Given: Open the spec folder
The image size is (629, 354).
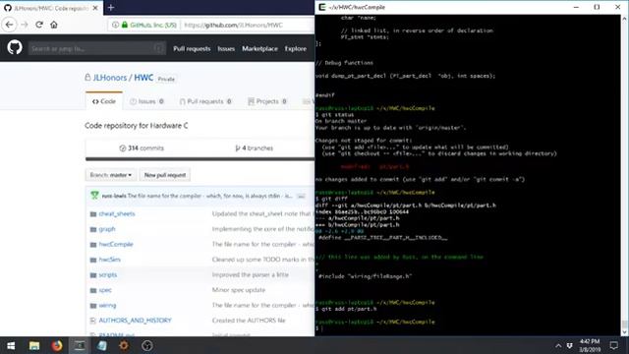Looking at the screenshot, I should coord(105,290).
